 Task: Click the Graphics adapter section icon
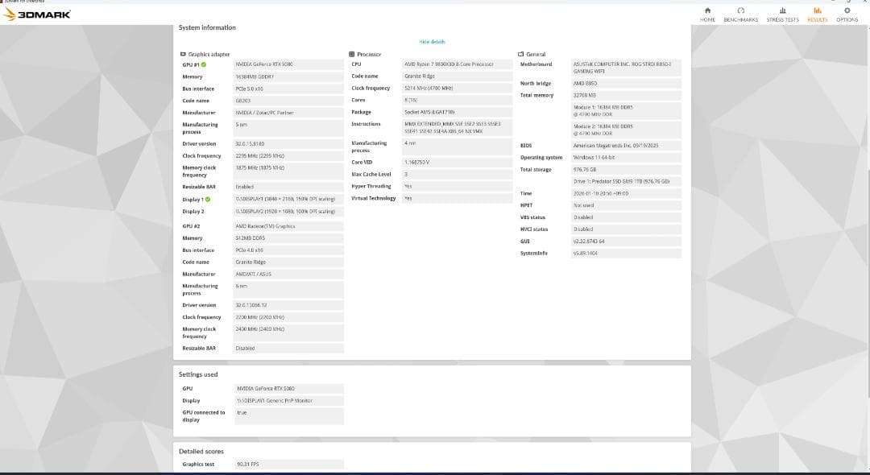pos(182,54)
